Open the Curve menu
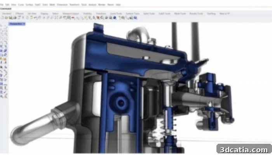272x155 pixels. point(21,5)
